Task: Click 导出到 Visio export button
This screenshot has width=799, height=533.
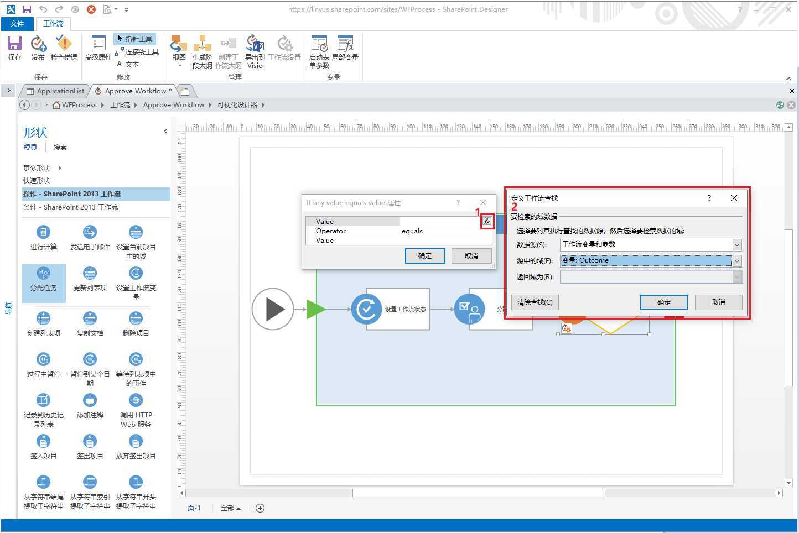Action: click(255, 51)
